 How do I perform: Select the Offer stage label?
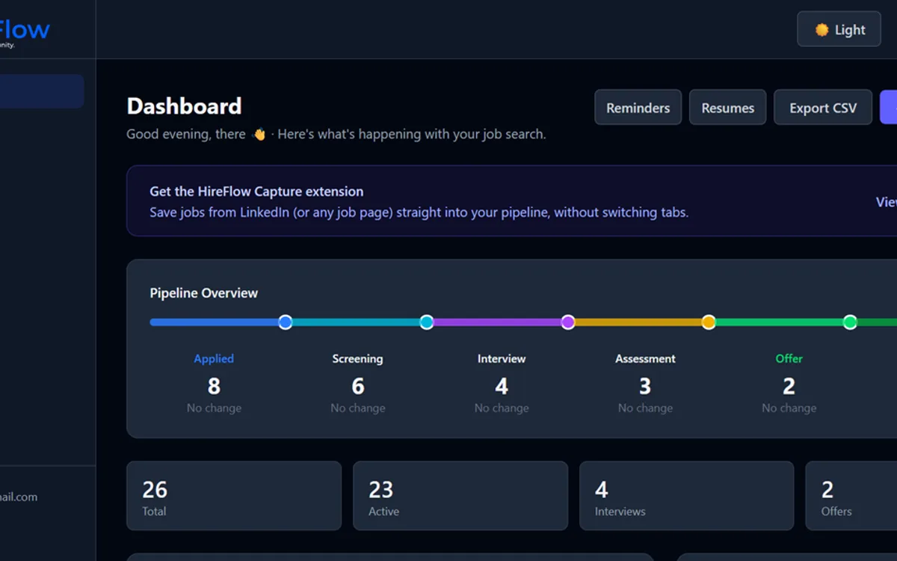click(789, 359)
